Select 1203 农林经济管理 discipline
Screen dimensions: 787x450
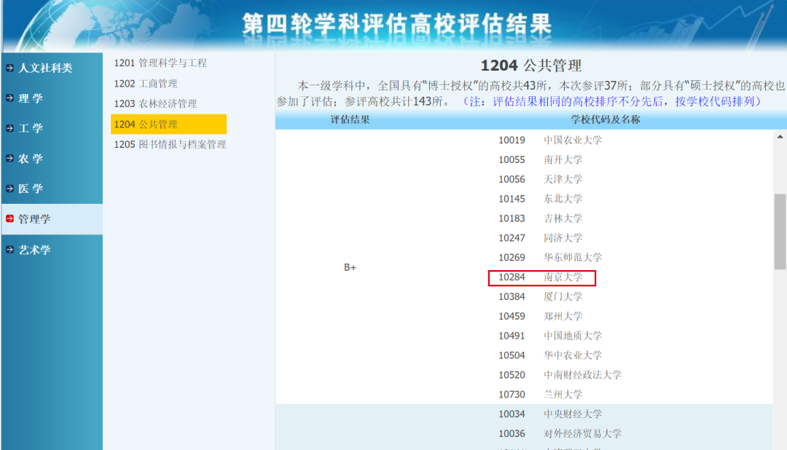pos(155,104)
